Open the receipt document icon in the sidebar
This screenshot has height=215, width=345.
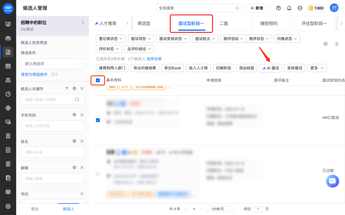click(8, 136)
